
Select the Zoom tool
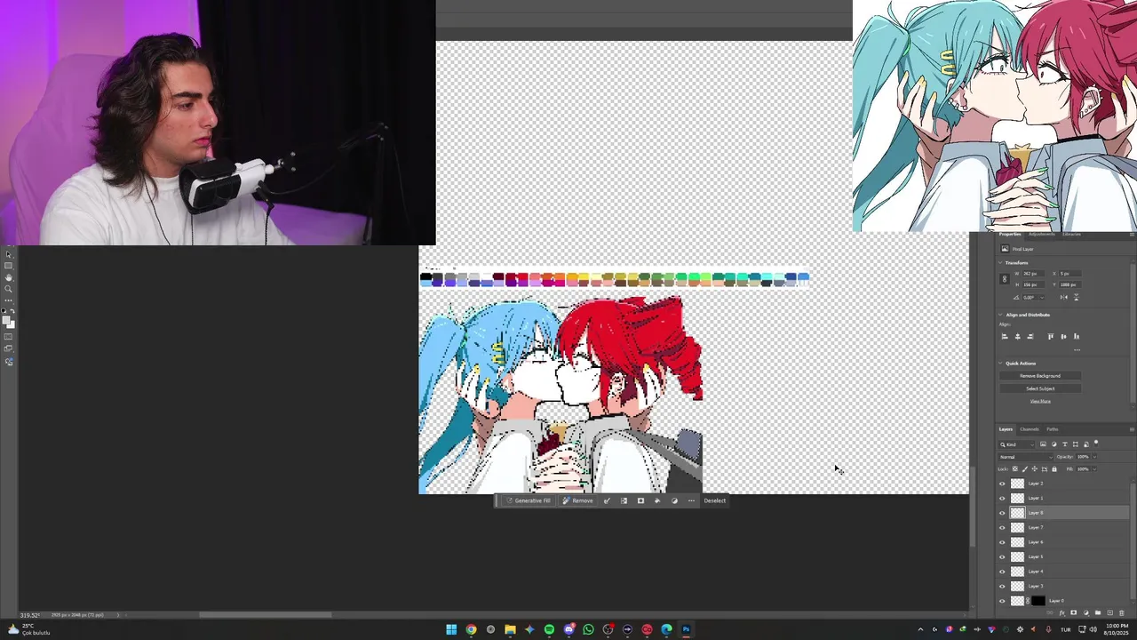pyautogui.click(x=8, y=289)
